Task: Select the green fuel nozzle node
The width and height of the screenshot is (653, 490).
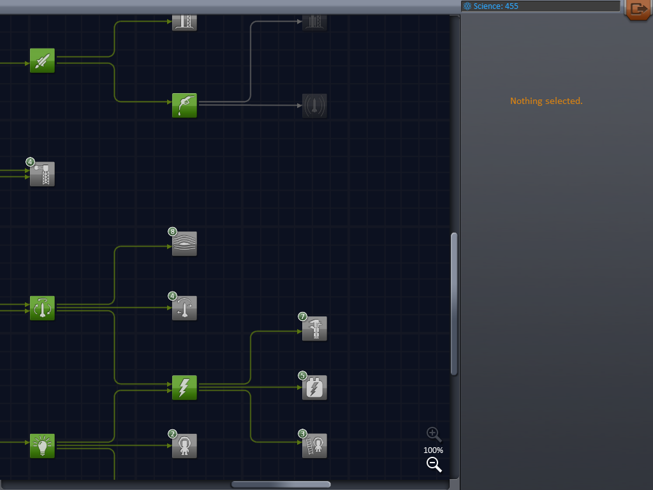Action: point(184,105)
